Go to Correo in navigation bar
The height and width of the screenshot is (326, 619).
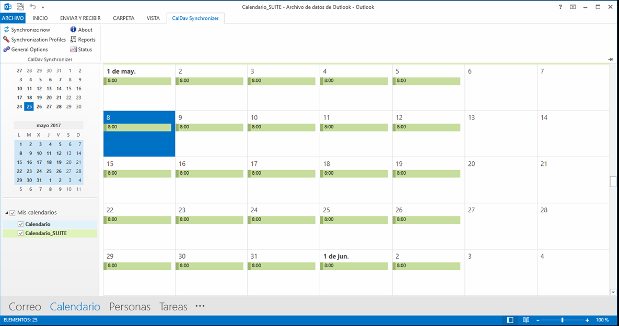point(25,307)
